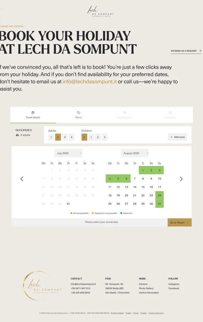Click the previous month left arrow
This screenshot has width=203, height=322.
pos(22,179)
